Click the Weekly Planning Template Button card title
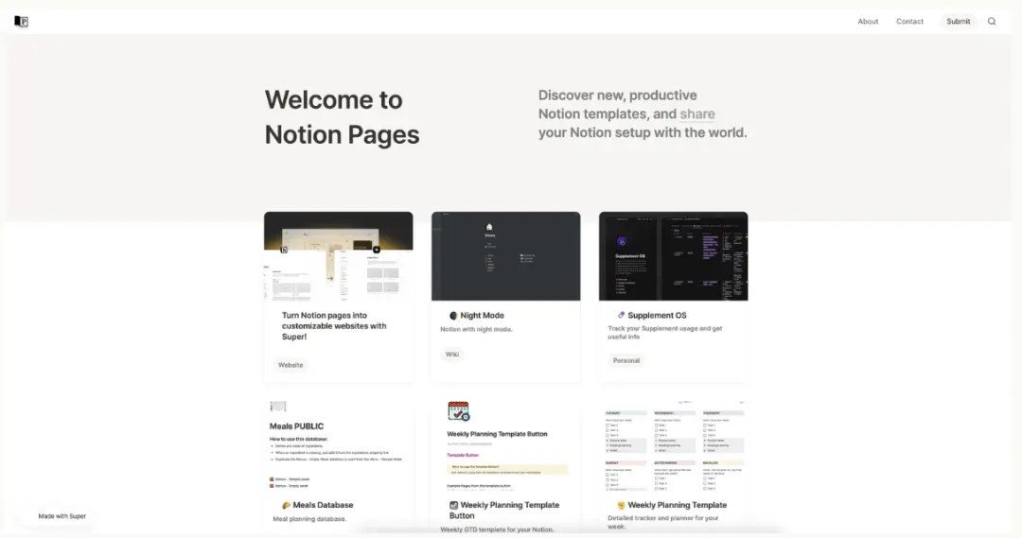1022x538 pixels. tap(503, 510)
